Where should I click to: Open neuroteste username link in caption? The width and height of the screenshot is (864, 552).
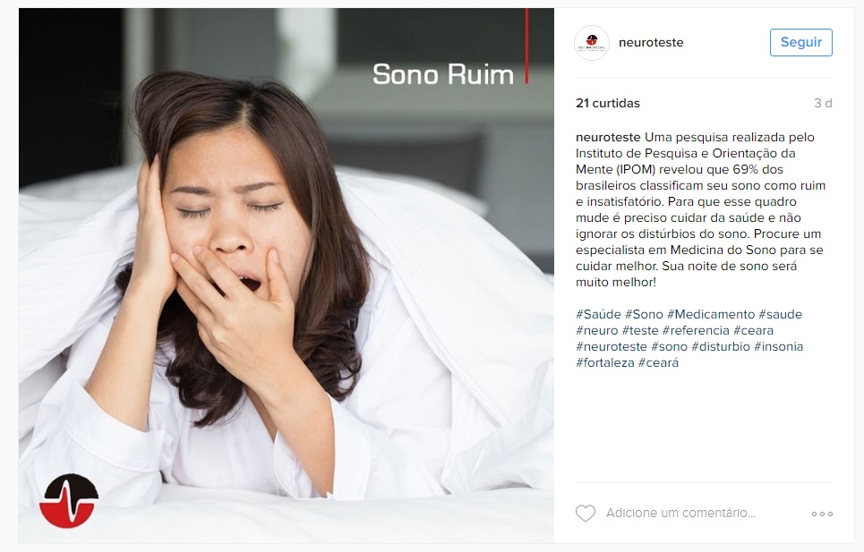pos(608,137)
